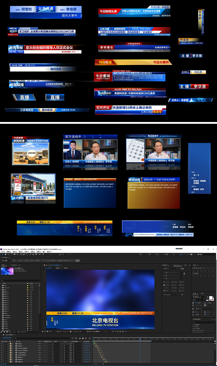The image size is (217, 366).
Task: Toggle the timeline Motion Blur enable icon
Action: [86, 338]
